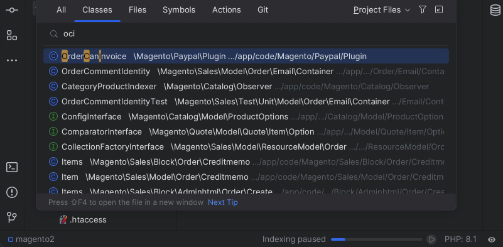Click the .htaccess file icon
This screenshot has height=247, width=503.
[x=63, y=220]
